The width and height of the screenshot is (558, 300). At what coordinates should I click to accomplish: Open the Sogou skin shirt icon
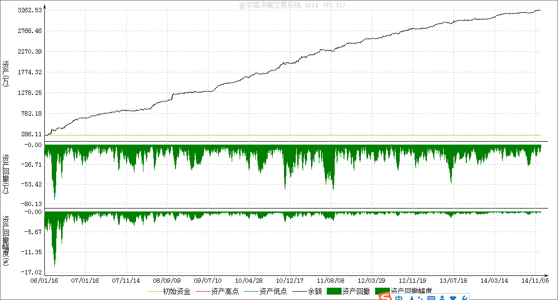point(453,298)
